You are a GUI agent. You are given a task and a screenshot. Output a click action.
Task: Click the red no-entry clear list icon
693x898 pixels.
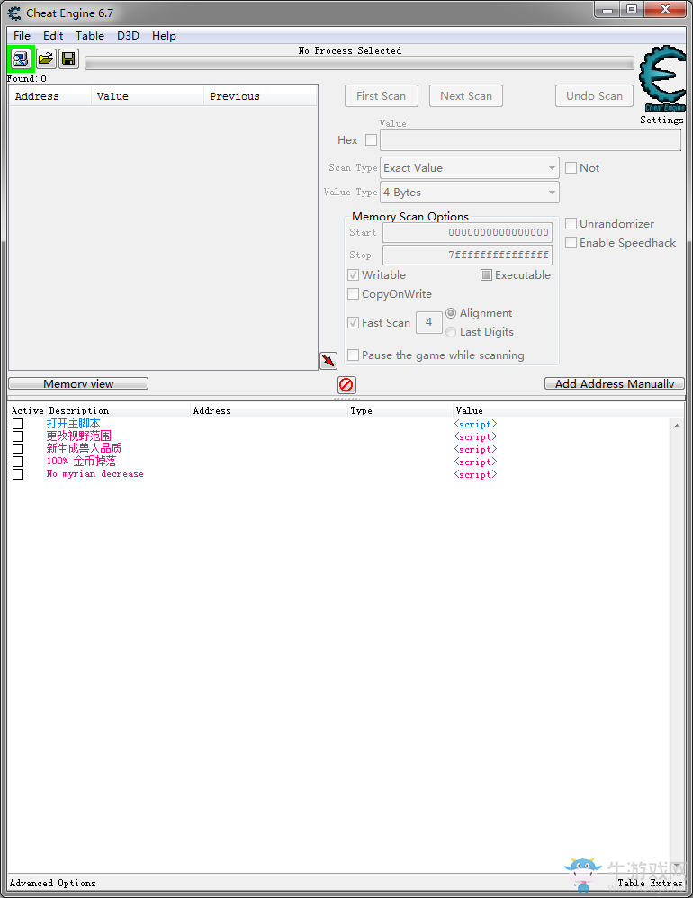346,384
